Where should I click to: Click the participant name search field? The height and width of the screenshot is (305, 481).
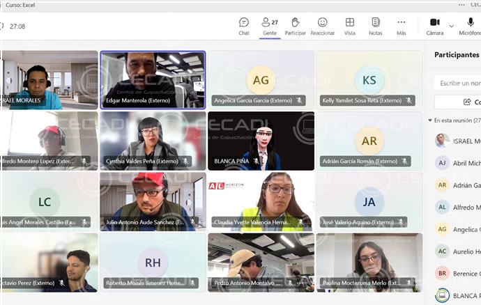(458, 83)
